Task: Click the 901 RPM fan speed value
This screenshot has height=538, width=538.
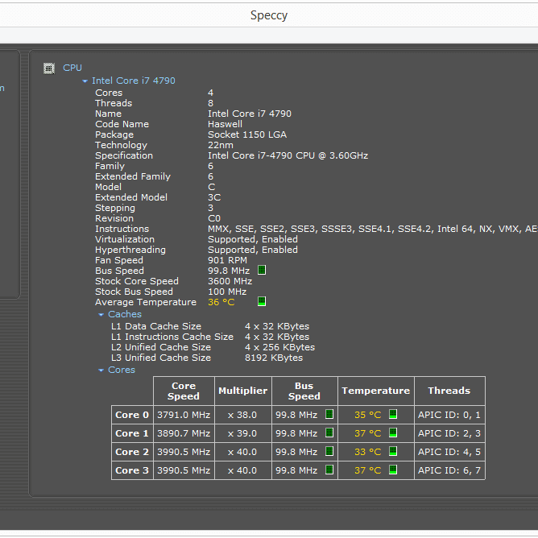Action: 227,260
